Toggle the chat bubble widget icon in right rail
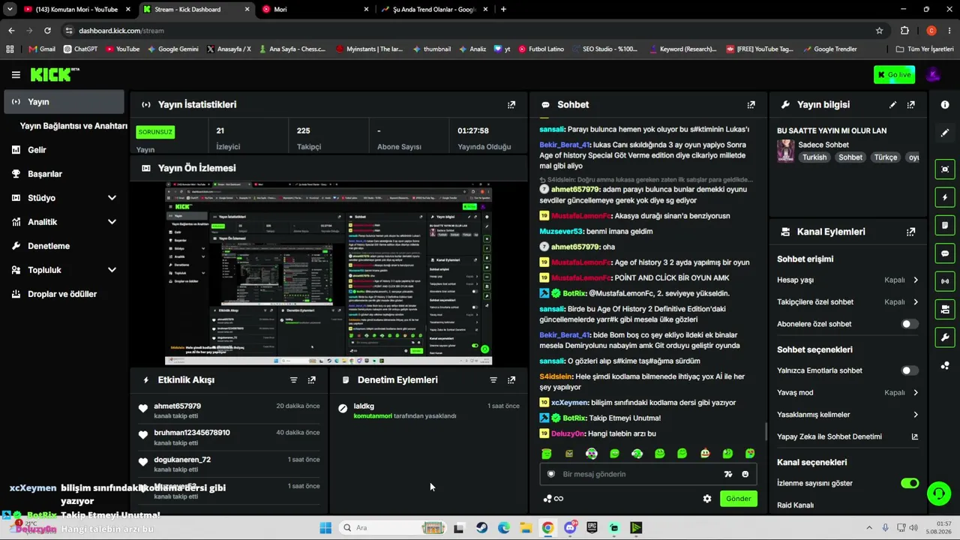This screenshot has height=540, width=960. click(945, 253)
